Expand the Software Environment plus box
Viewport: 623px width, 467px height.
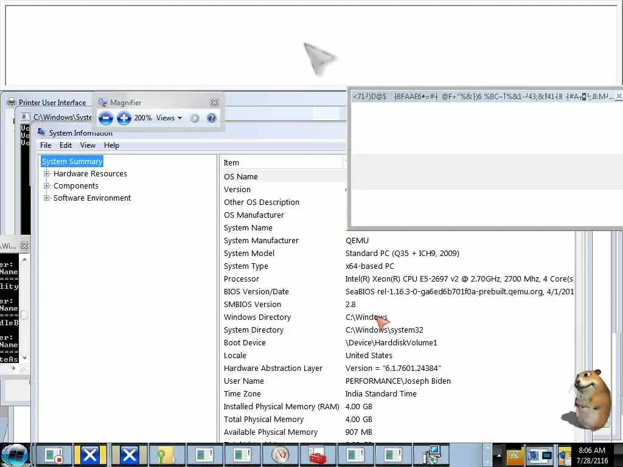[x=46, y=198]
